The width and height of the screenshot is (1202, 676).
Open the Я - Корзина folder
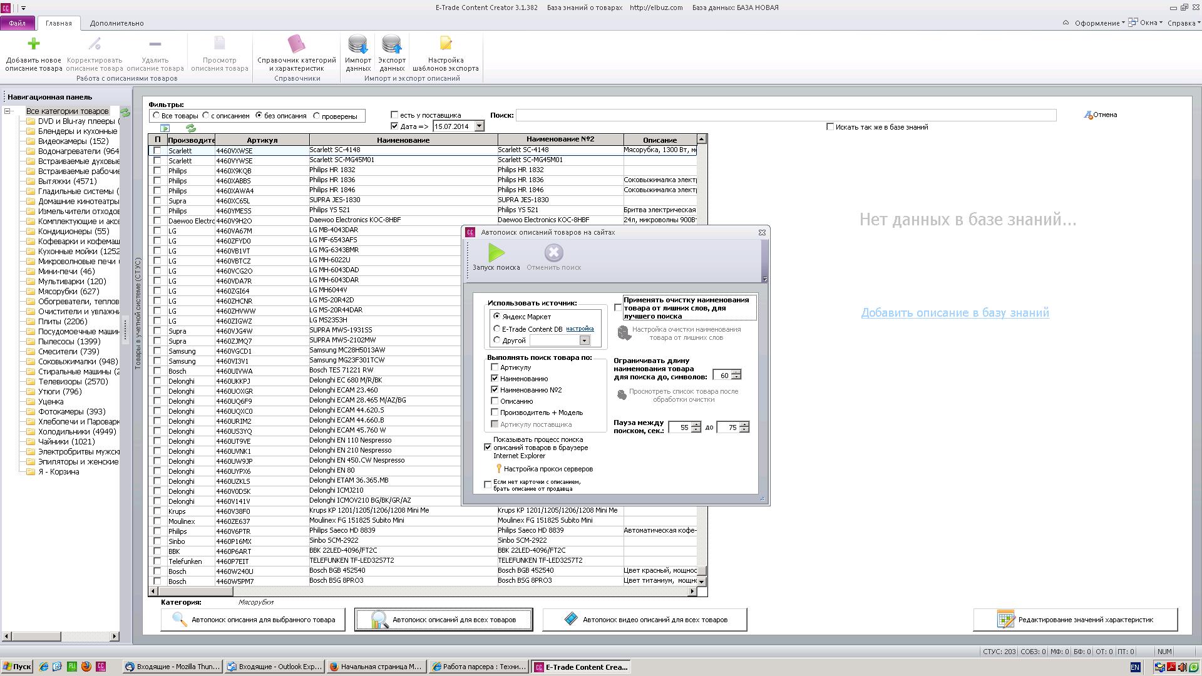click(x=58, y=472)
